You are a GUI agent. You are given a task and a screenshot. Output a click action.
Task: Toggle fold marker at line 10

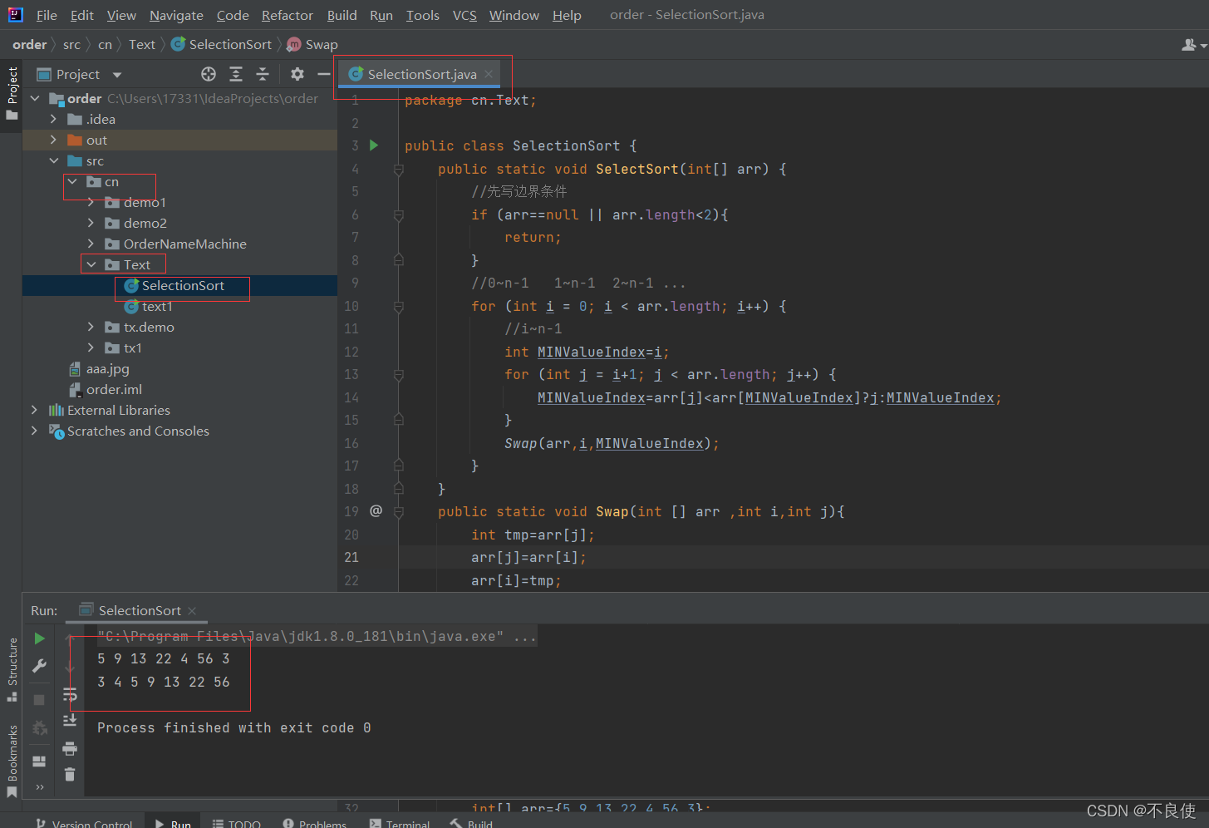click(x=399, y=307)
